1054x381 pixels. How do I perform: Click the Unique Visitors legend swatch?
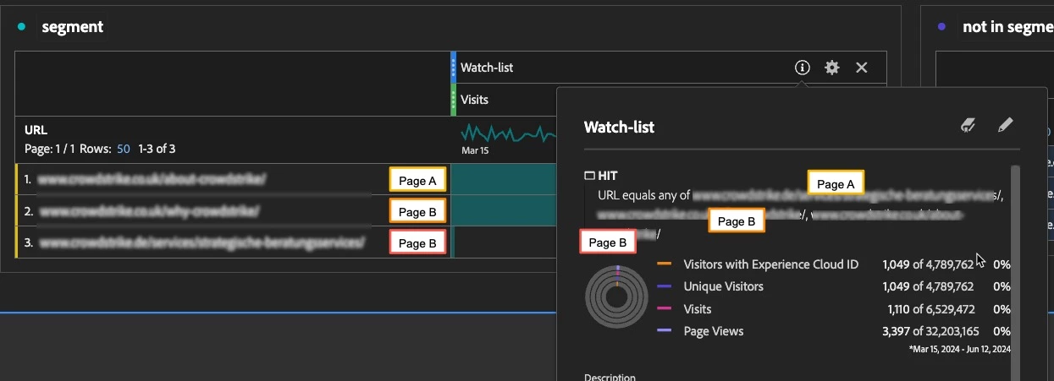pos(665,286)
